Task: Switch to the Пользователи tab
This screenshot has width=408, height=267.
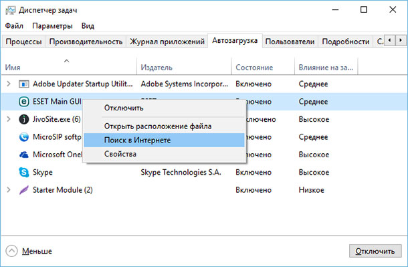Action: [290, 41]
